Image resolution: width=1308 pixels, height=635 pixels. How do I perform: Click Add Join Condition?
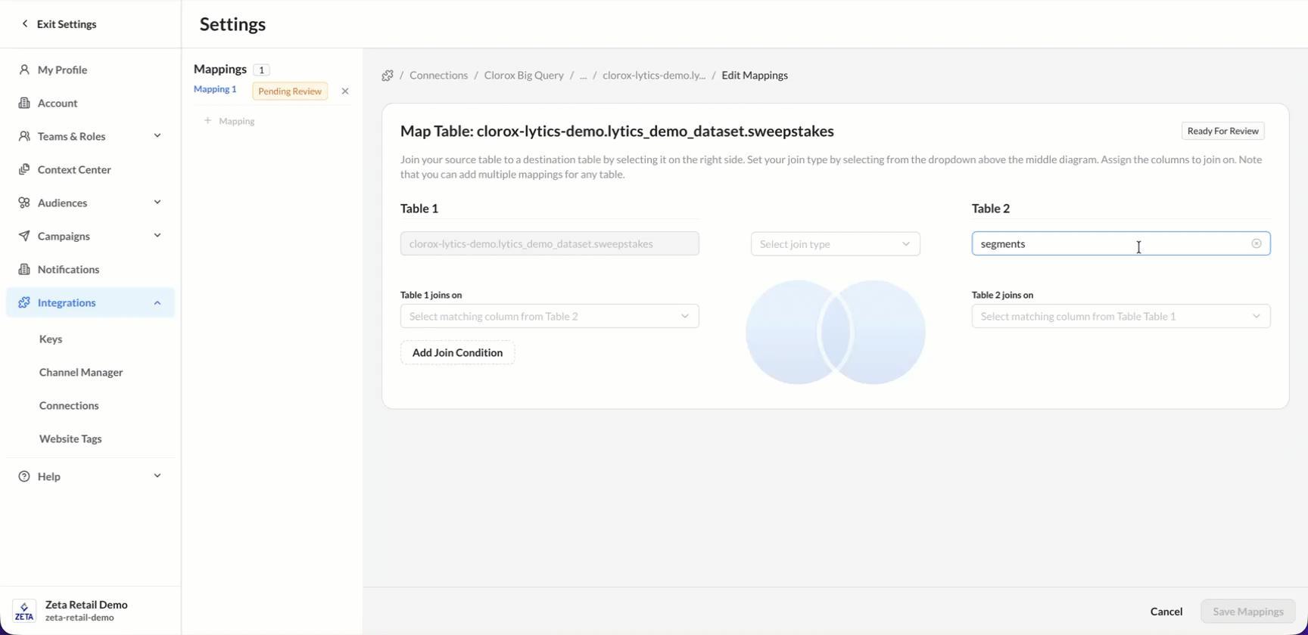tap(457, 352)
